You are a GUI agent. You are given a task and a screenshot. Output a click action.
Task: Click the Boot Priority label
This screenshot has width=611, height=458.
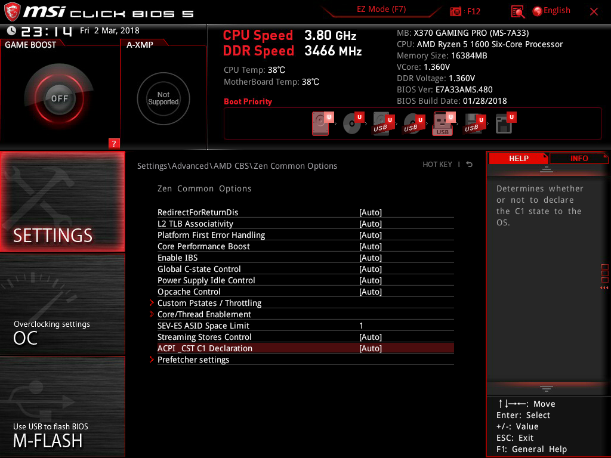coord(248,101)
